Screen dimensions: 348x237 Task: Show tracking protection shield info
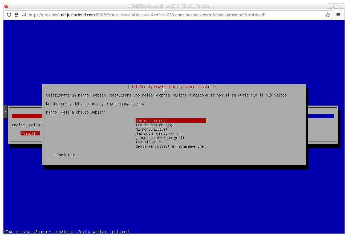9,15
